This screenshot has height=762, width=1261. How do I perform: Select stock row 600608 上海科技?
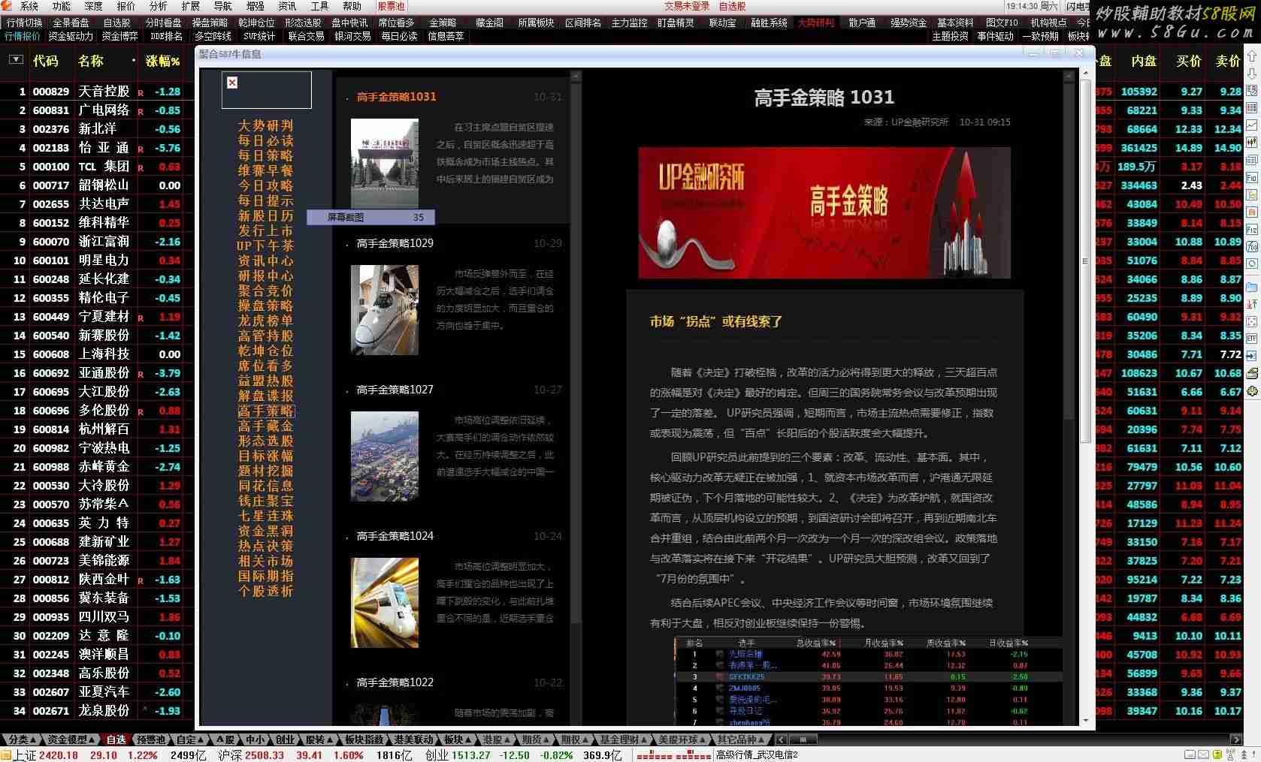pyautogui.click(x=98, y=354)
